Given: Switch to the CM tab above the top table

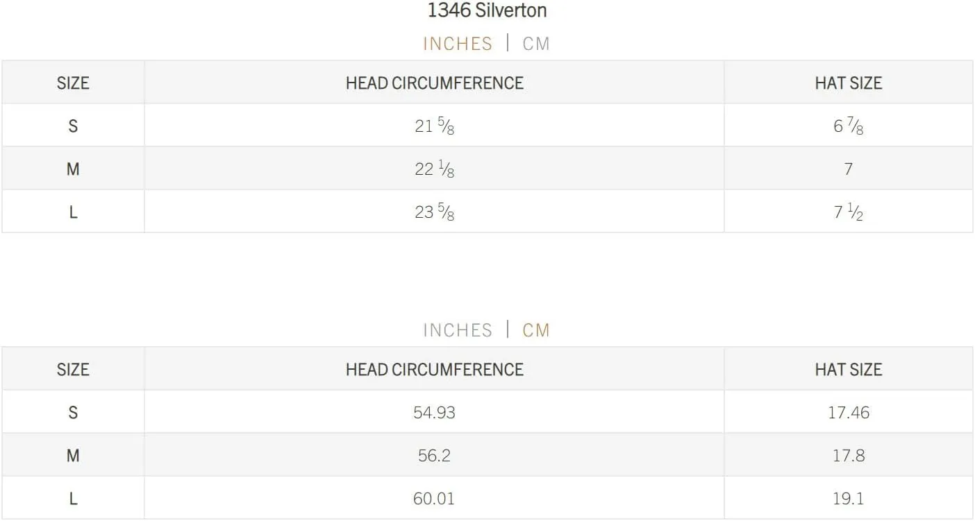Looking at the screenshot, I should point(536,44).
